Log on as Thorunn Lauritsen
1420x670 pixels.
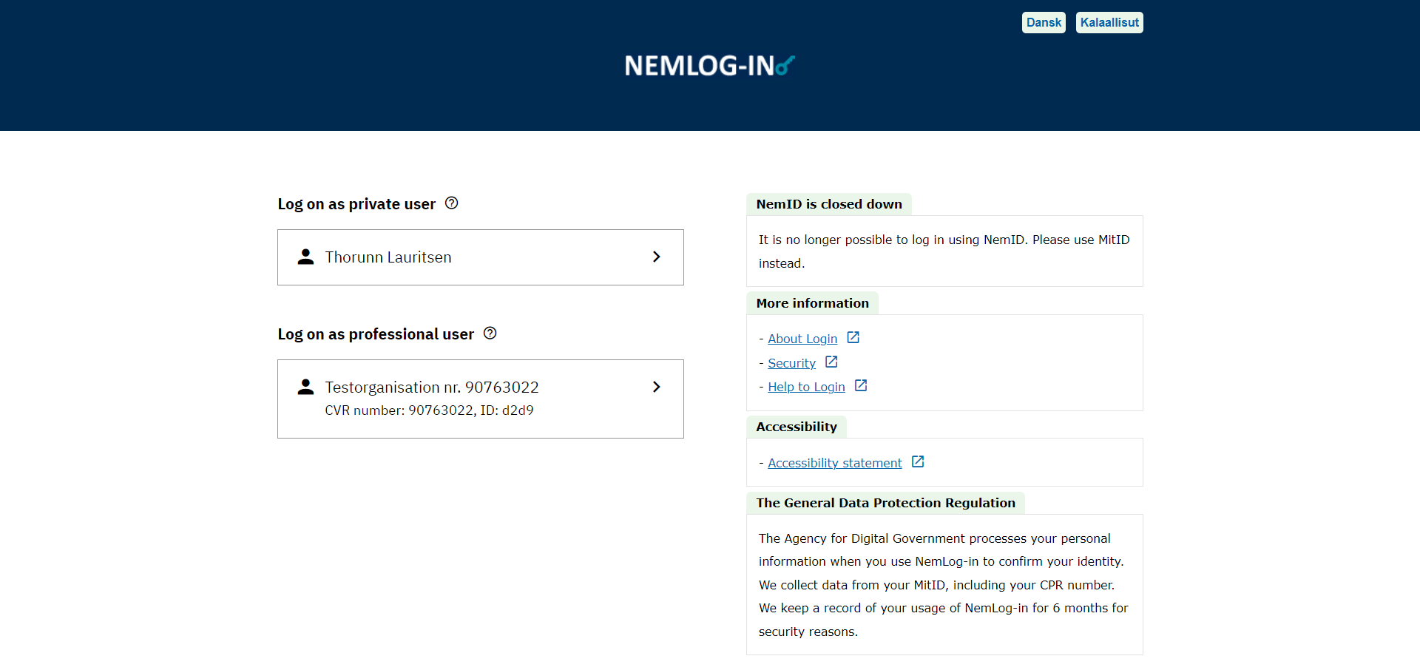(x=388, y=257)
